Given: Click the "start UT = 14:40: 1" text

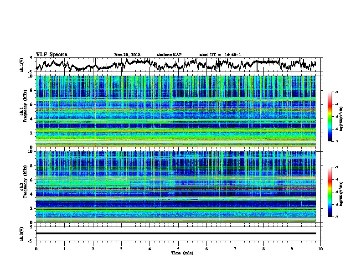Looking at the screenshot, I should [220, 55].
